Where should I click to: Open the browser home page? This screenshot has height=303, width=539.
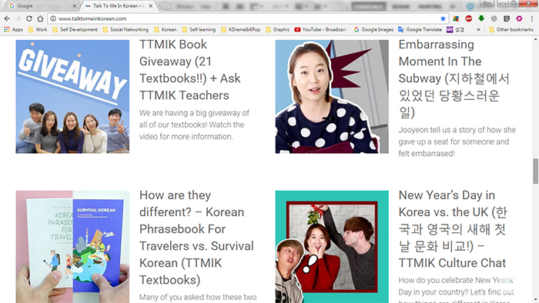pos(40,18)
